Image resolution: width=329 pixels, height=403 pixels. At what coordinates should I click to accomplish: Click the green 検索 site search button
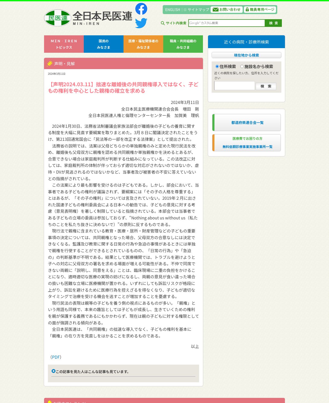(273, 23)
